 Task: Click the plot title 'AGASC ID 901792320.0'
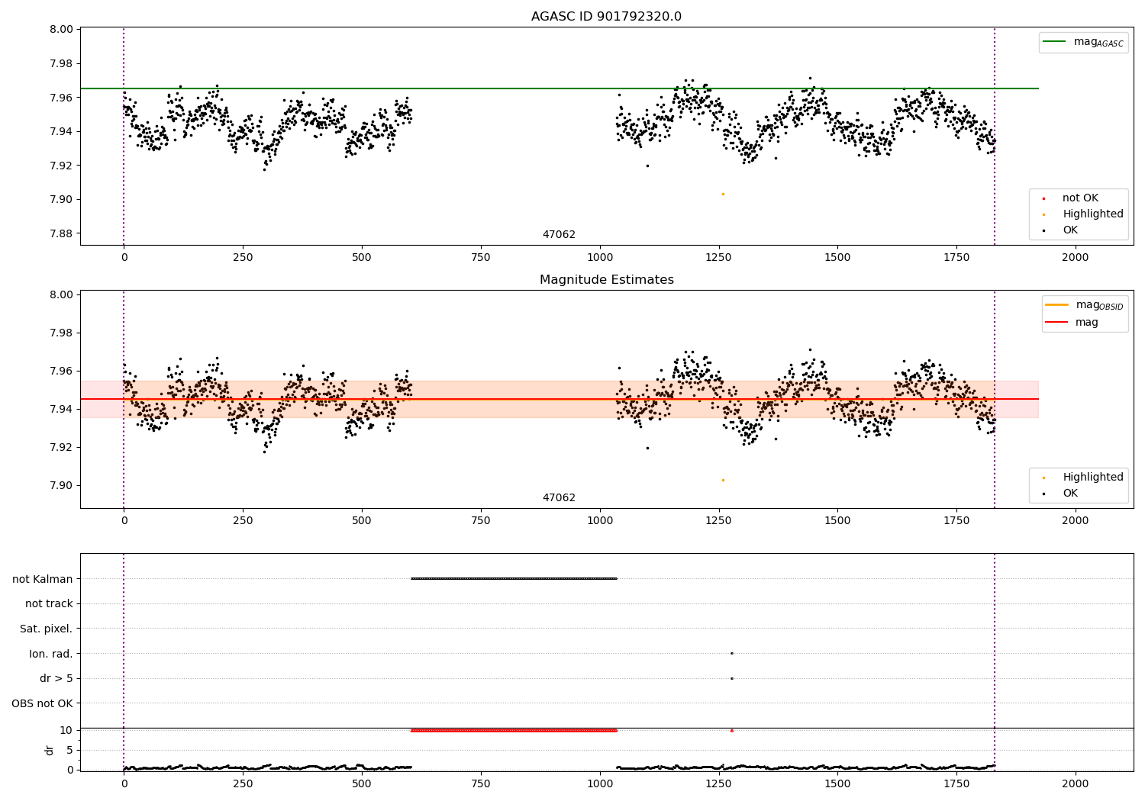(606, 17)
